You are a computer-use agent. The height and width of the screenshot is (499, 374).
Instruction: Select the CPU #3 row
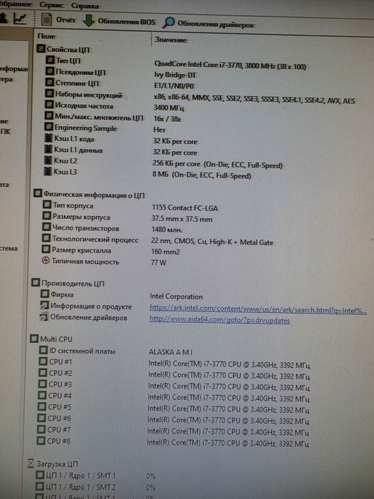click(174, 386)
